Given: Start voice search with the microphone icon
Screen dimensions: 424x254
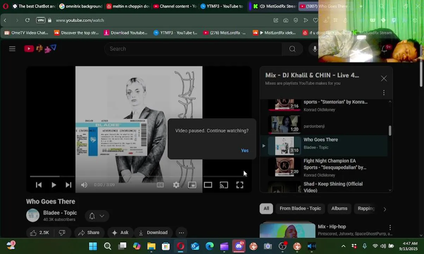Looking at the screenshot, I should pyautogui.click(x=314, y=49).
